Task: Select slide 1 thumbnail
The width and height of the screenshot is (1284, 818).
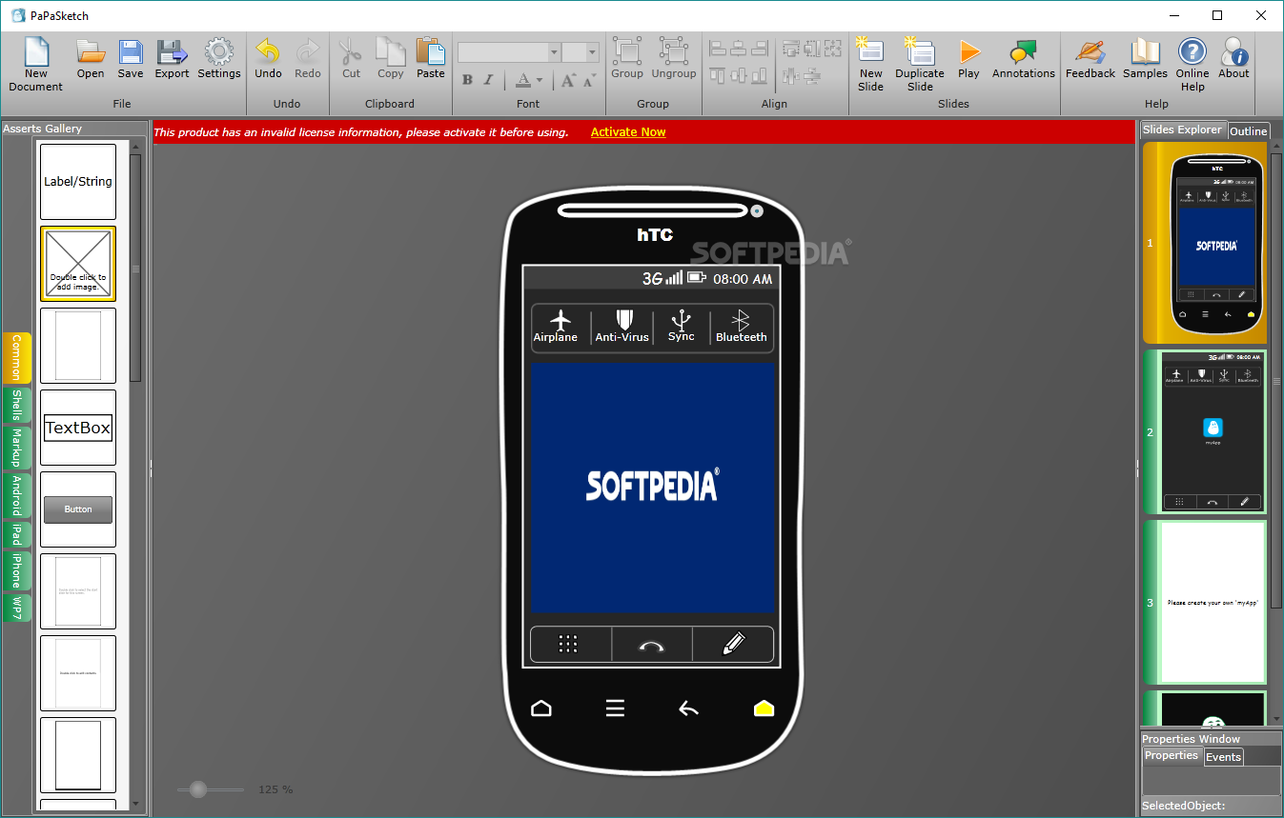Action: coord(1205,243)
